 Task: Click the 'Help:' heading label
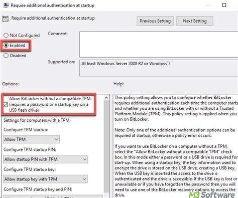point(118,84)
